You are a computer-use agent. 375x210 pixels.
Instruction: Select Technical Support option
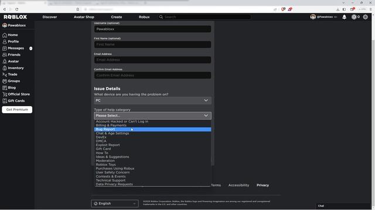pos(152,180)
